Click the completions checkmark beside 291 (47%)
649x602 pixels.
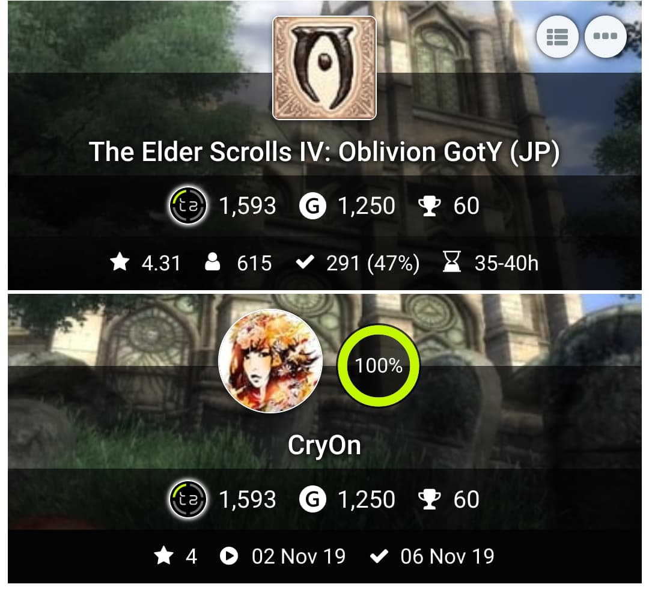coord(305,263)
